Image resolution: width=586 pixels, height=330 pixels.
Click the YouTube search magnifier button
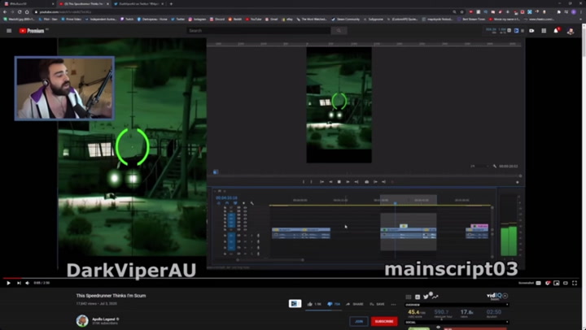coord(339,31)
